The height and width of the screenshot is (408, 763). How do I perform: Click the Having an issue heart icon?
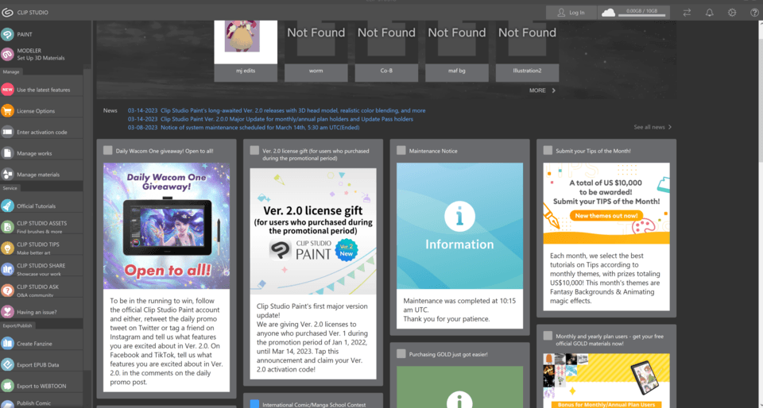(x=7, y=311)
